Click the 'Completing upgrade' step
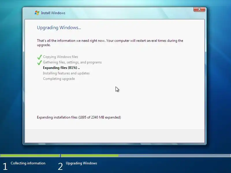 59,79
